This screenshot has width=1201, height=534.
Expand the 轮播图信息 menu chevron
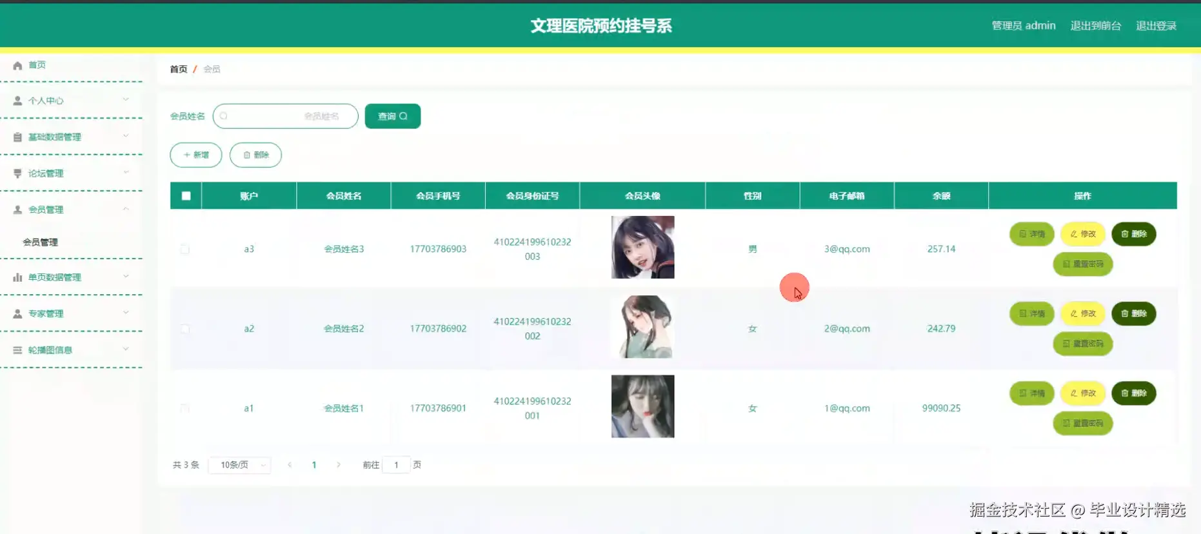126,349
